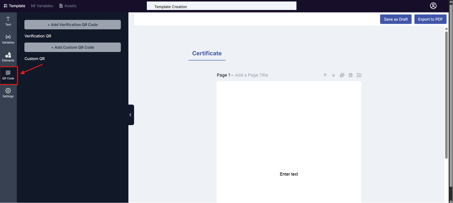Open the Elements sidebar panel
Viewport: 453px width, 203px height.
[x=8, y=57]
